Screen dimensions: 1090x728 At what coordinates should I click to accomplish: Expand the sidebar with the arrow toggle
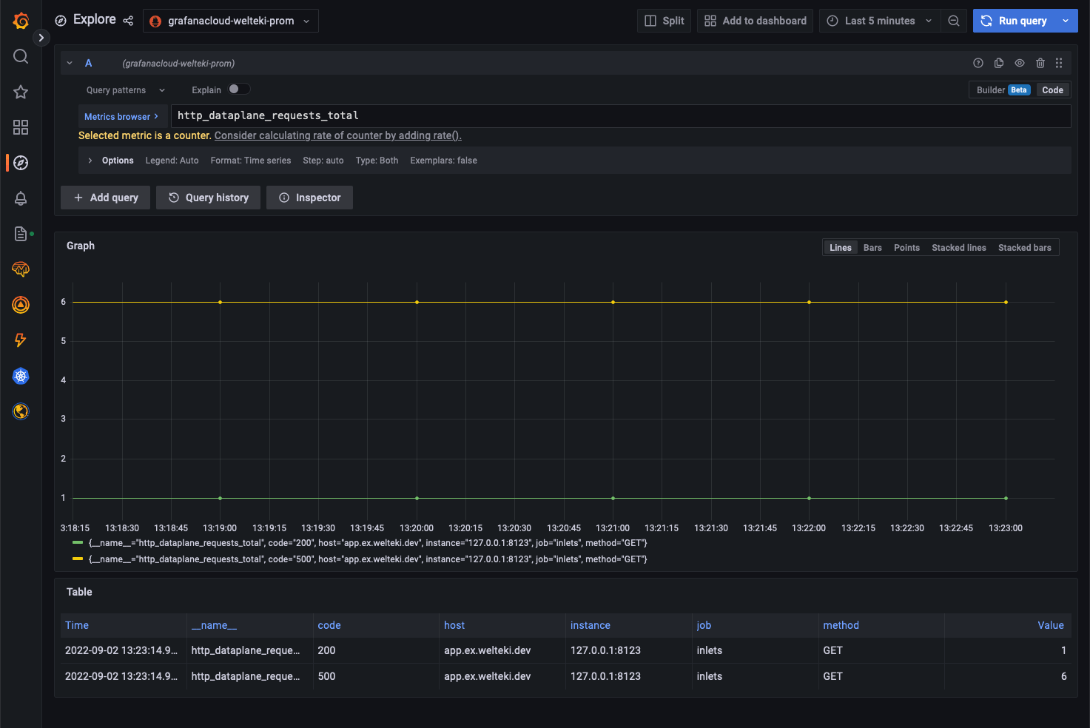[x=41, y=38]
